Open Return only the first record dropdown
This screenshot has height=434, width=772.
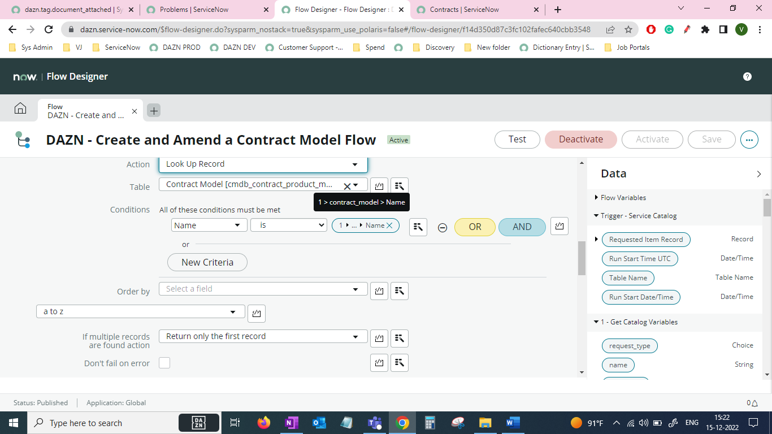tap(263, 336)
